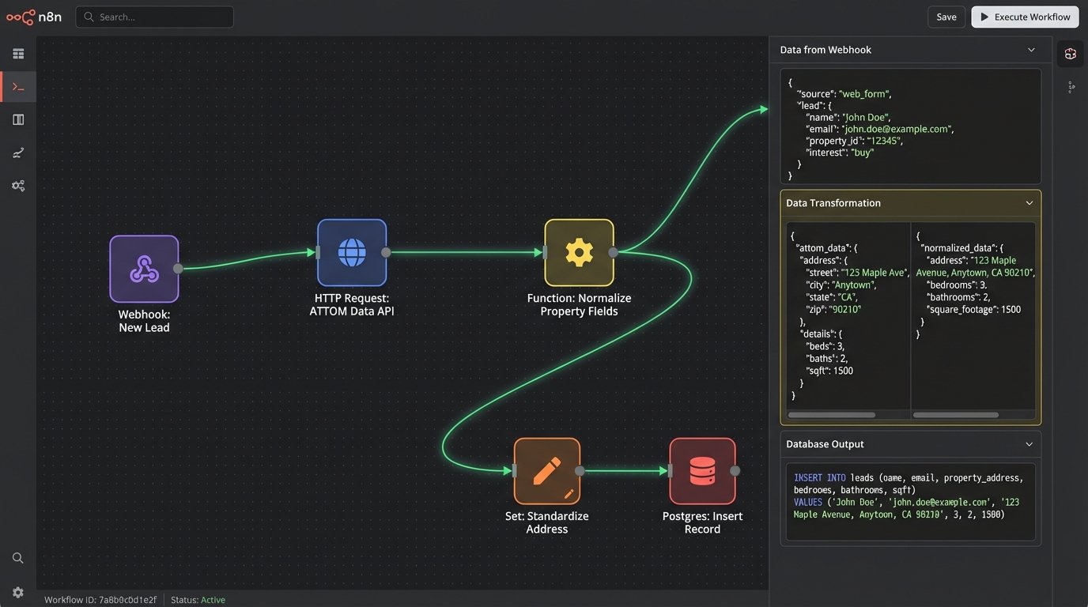Click the Save button
The height and width of the screenshot is (607, 1088).
pyautogui.click(x=946, y=17)
